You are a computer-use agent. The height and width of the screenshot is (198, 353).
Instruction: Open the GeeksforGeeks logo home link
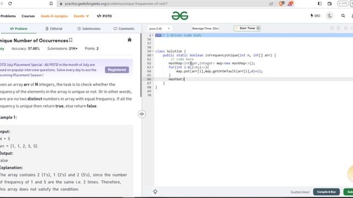180,16
